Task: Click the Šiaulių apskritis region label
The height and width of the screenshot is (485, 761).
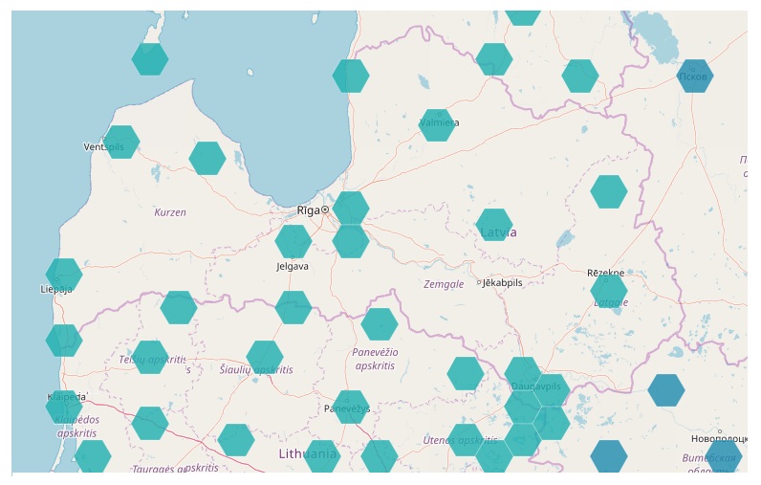Action: [256, 369]
